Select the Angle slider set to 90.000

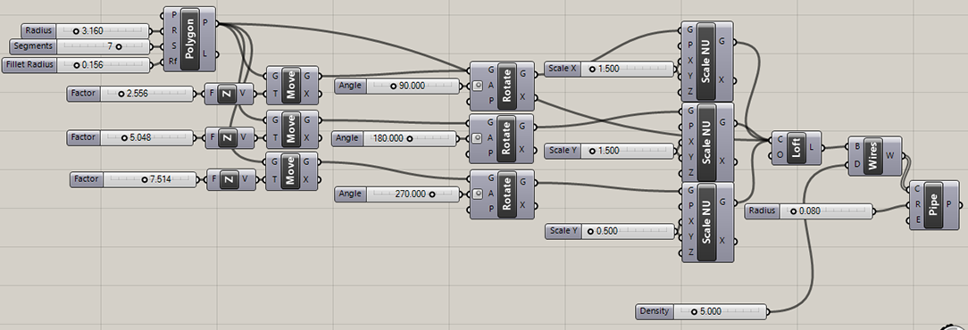click(x=398, y=87)
